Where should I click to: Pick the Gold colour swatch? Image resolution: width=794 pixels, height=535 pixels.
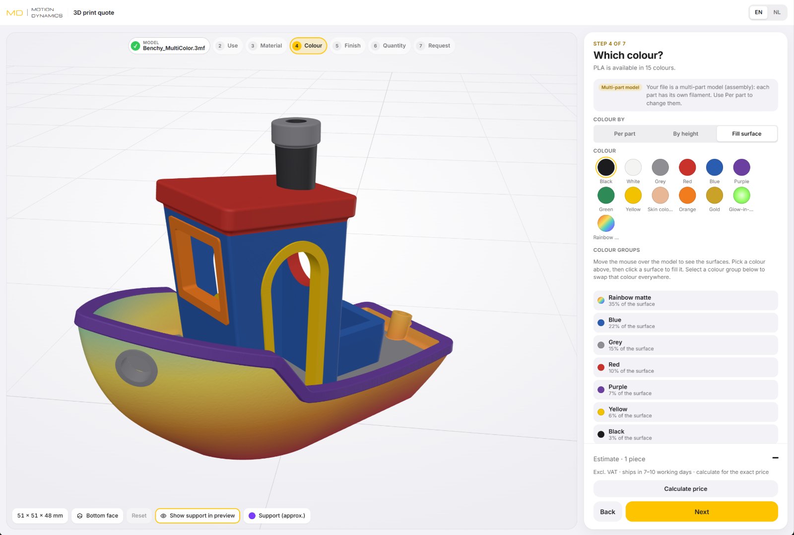pos(715,196)
